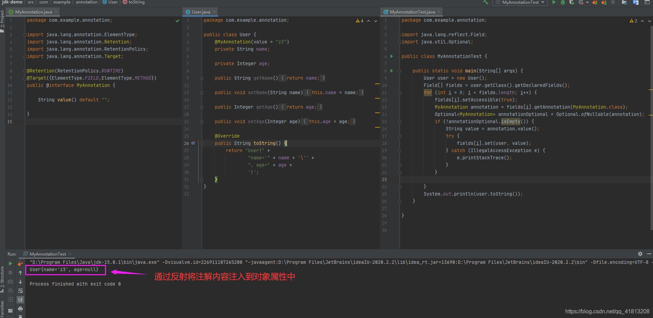The width and height of the screenshot is (653, 318).
Task: Toggle the Favorites tool window stripe
Action: (x=2, y=309)
